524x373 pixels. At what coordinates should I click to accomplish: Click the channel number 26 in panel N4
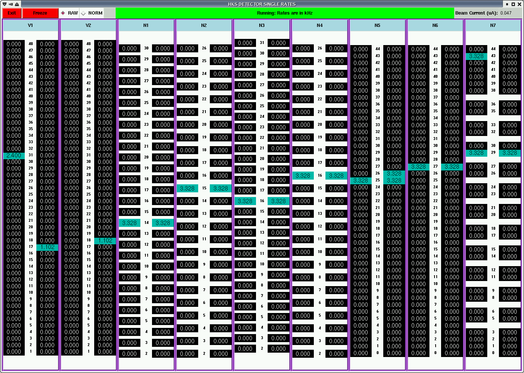tap(320, 48)
